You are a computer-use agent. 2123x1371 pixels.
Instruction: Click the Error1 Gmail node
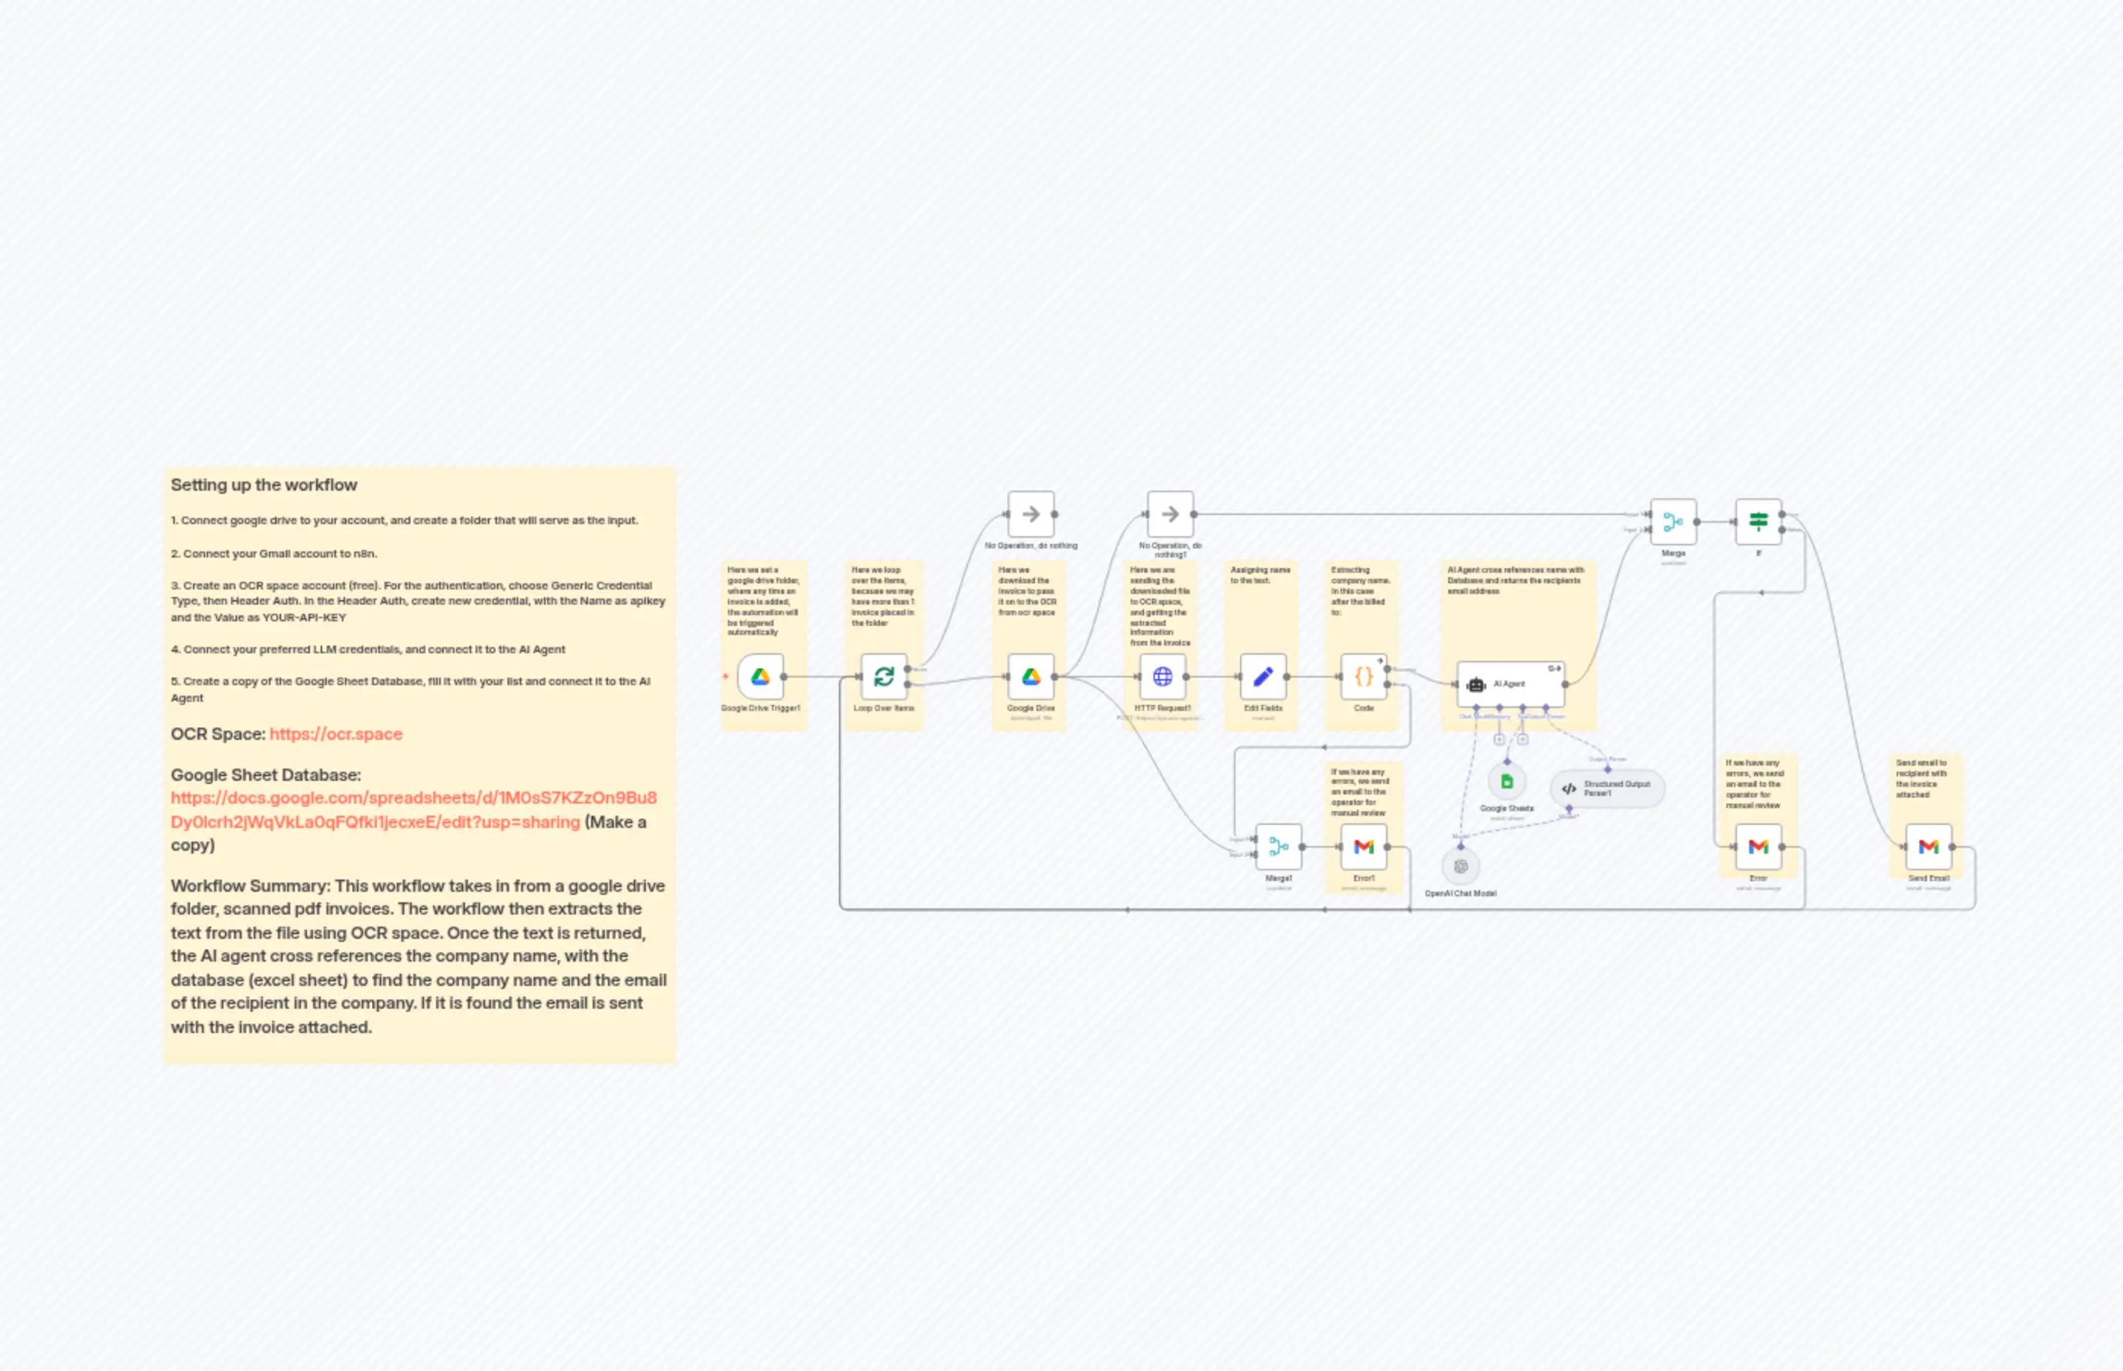(1364, 845)
